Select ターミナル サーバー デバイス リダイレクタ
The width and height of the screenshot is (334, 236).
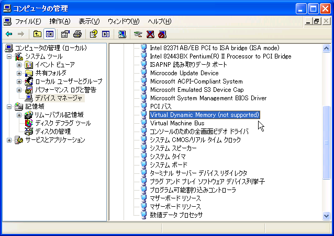tap(198, 173)
